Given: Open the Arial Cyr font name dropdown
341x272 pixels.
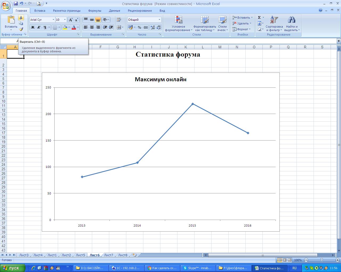Looking at the screenshot, I should [53, 20].
